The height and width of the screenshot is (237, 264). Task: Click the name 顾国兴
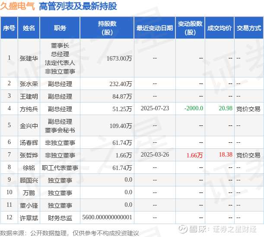[x=29, y=180]
